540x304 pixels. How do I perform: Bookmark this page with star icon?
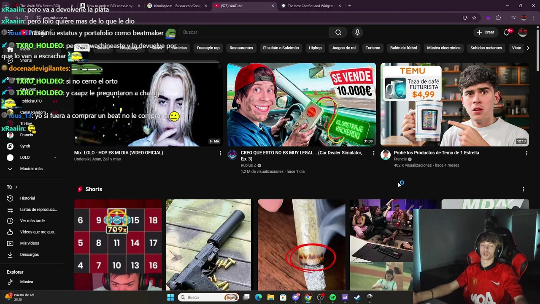point(474,18)
